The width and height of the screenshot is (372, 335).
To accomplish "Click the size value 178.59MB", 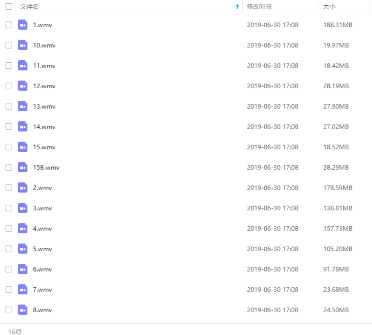I will tap(337, 188).
